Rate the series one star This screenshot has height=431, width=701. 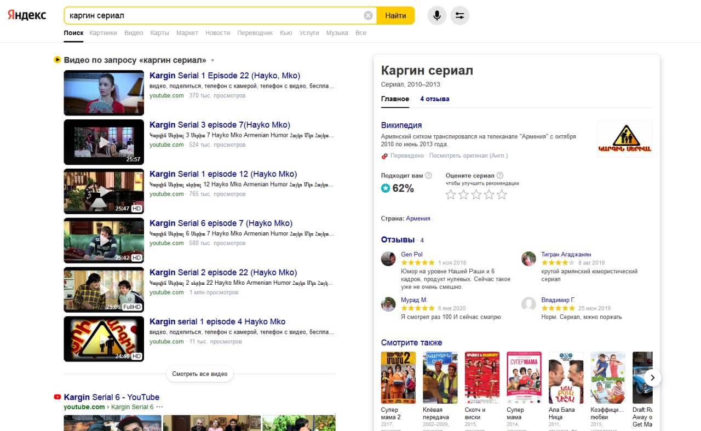pos(451,194)
